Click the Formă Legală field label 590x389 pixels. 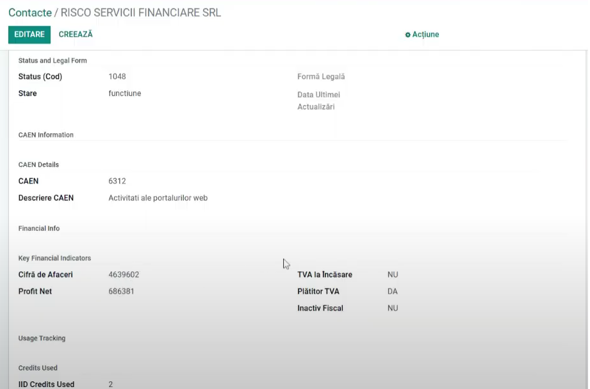(321, 77)
